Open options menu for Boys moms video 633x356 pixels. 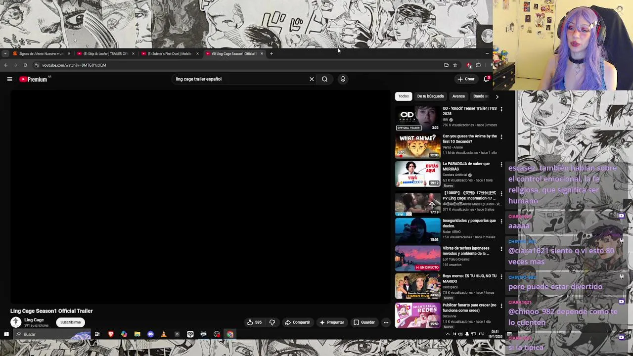501,276
